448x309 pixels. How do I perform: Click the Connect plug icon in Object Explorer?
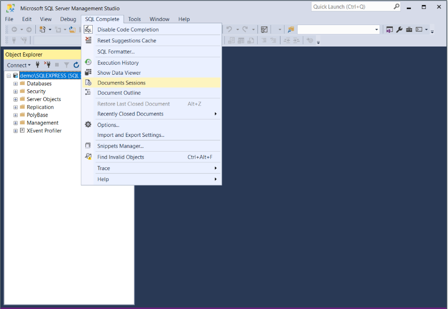38,65
